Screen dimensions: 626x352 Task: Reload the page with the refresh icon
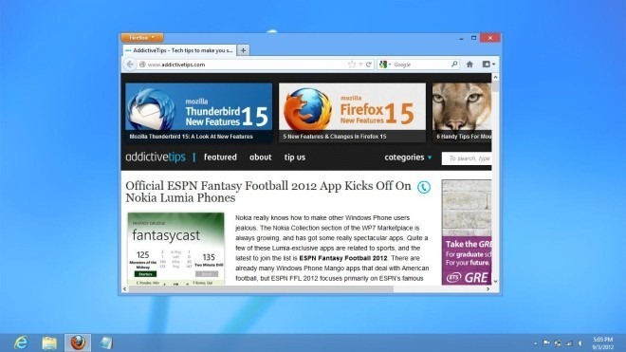pos(369,65)
